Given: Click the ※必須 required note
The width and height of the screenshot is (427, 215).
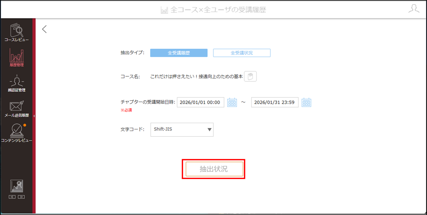Looking at the screenshot, I should coord(126,110).
